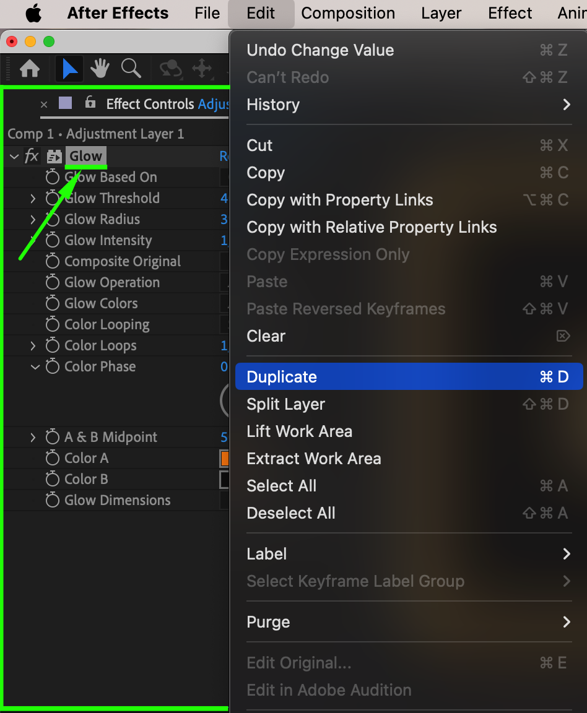Toggle stopwatch for Color A

point(53,458)
